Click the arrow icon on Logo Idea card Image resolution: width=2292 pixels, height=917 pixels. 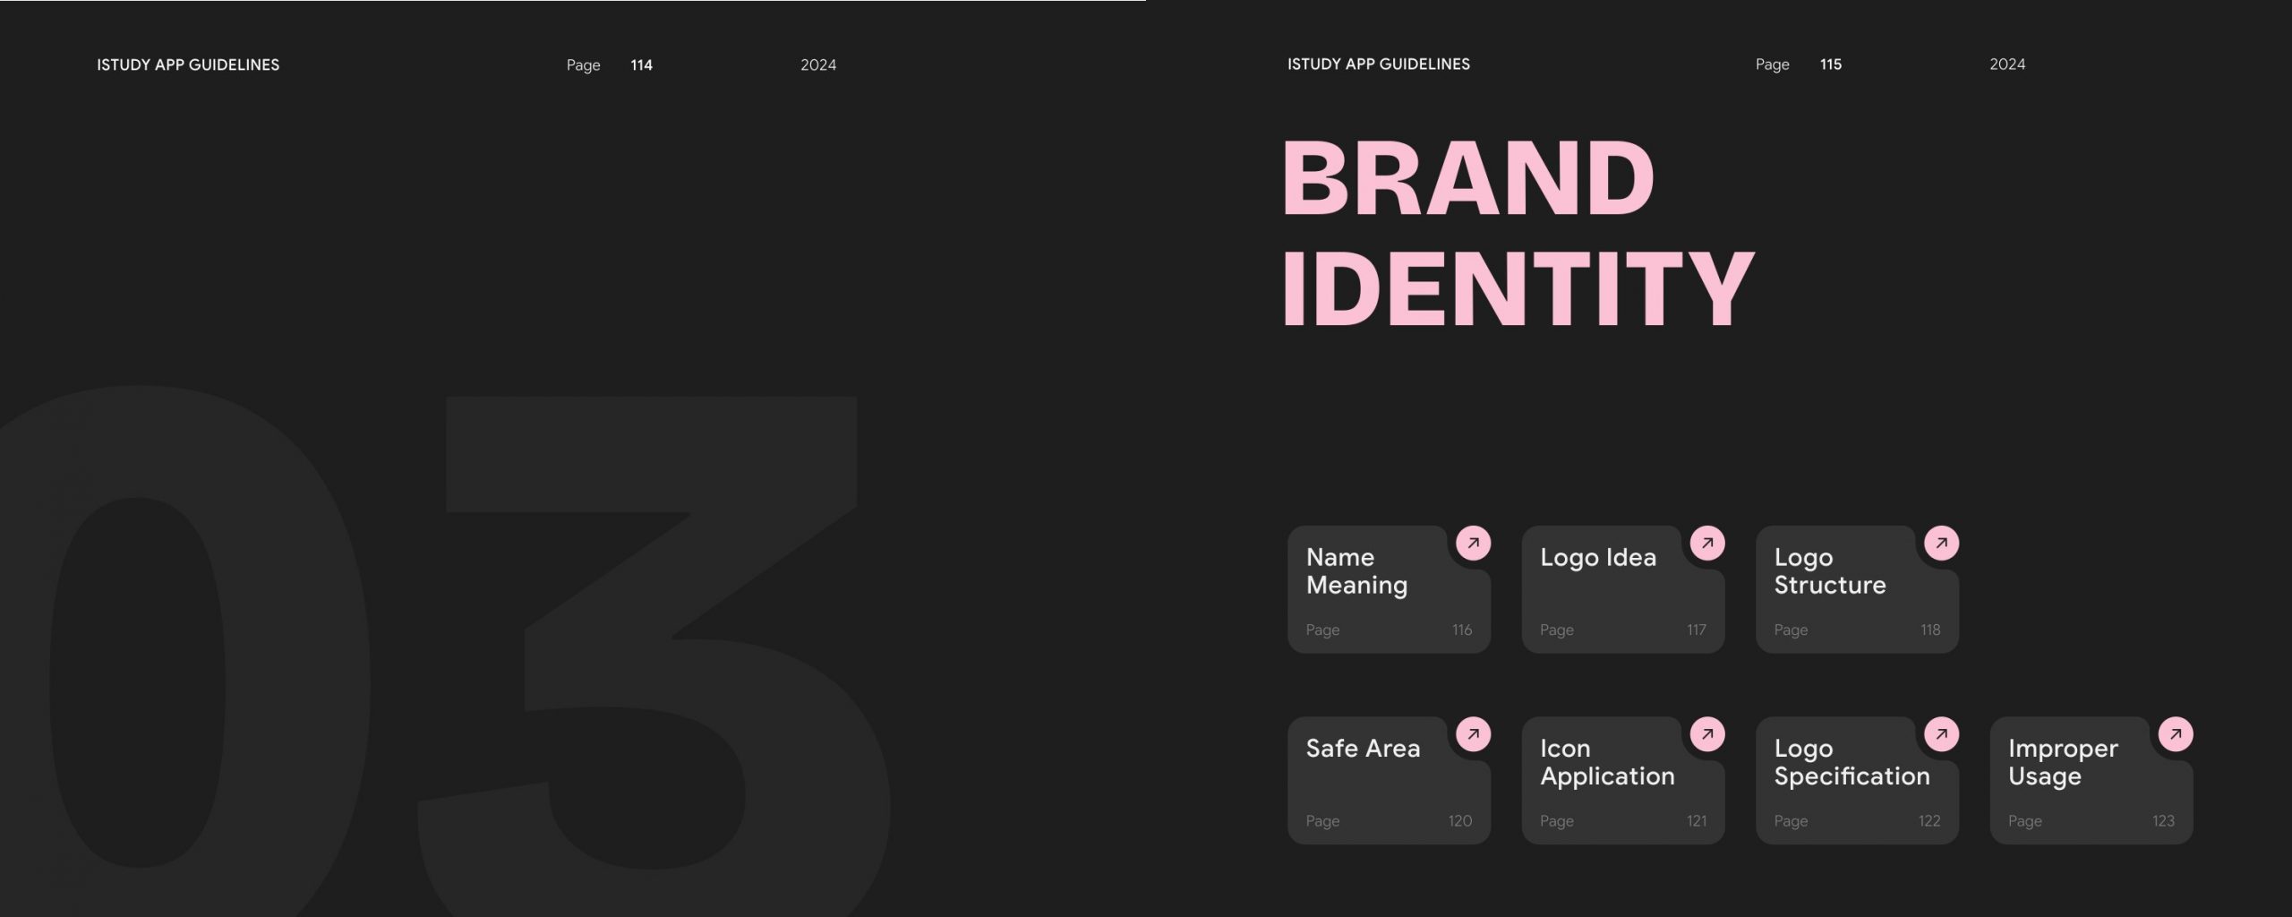(x=1707, y=543)
